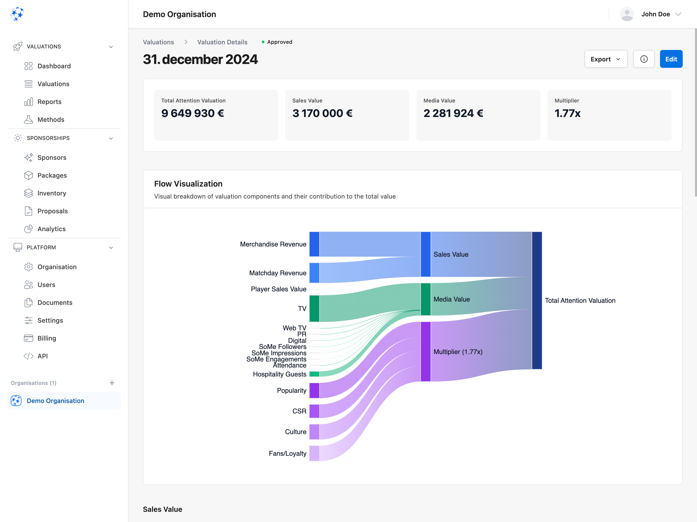Click the info icon next to Export
Screen dimensions: 697x522
coord(644,59)
